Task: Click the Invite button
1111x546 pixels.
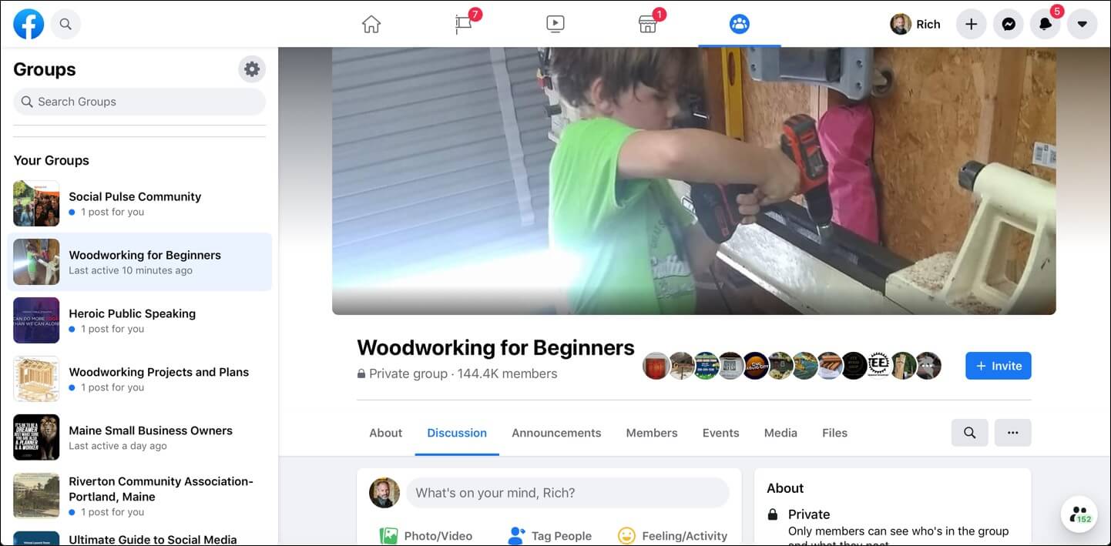Action: click(998, 366)
